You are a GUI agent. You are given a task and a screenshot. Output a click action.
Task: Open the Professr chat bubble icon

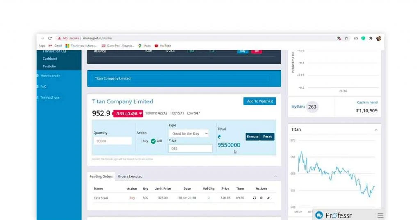click(x=319, y=215)
